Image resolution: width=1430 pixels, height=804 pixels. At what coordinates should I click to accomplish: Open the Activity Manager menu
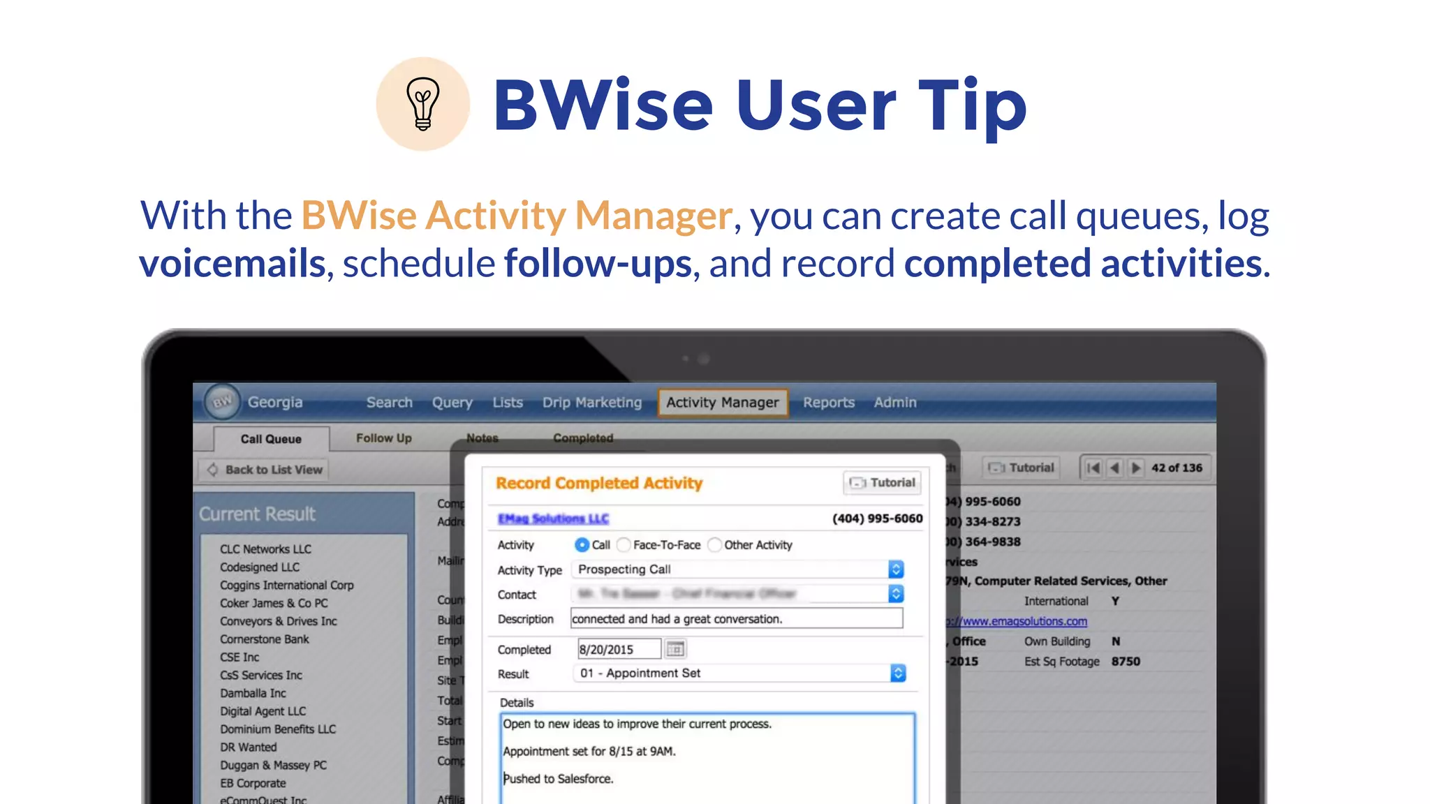(x=722, y=403)
